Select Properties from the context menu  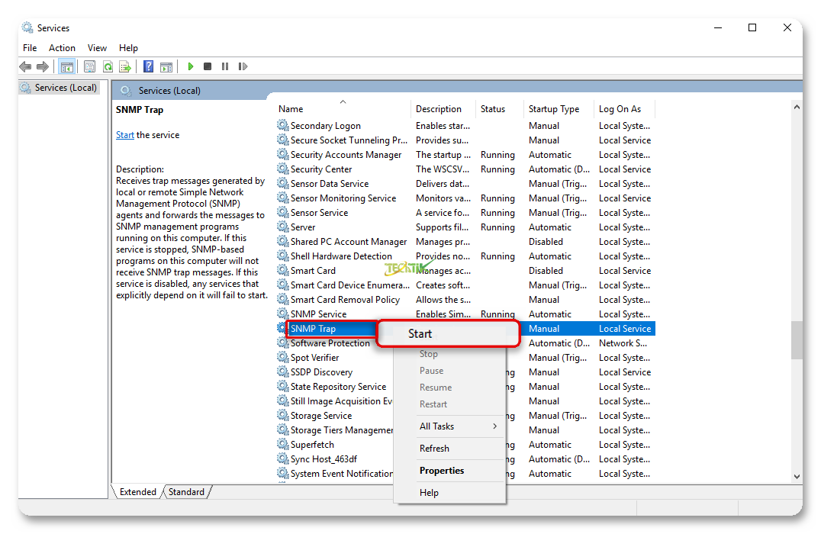[x=442, y=471]
